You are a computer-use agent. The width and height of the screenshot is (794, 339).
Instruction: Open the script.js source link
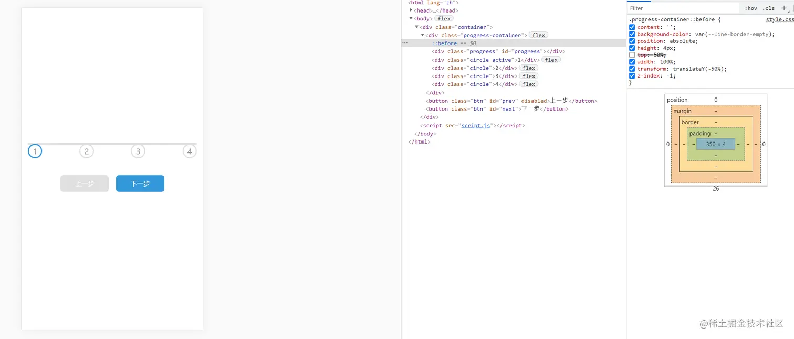(476, 125)
